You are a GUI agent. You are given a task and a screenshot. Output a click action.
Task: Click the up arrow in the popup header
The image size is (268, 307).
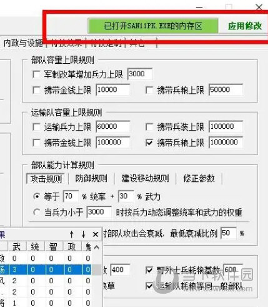pos(72,234)
